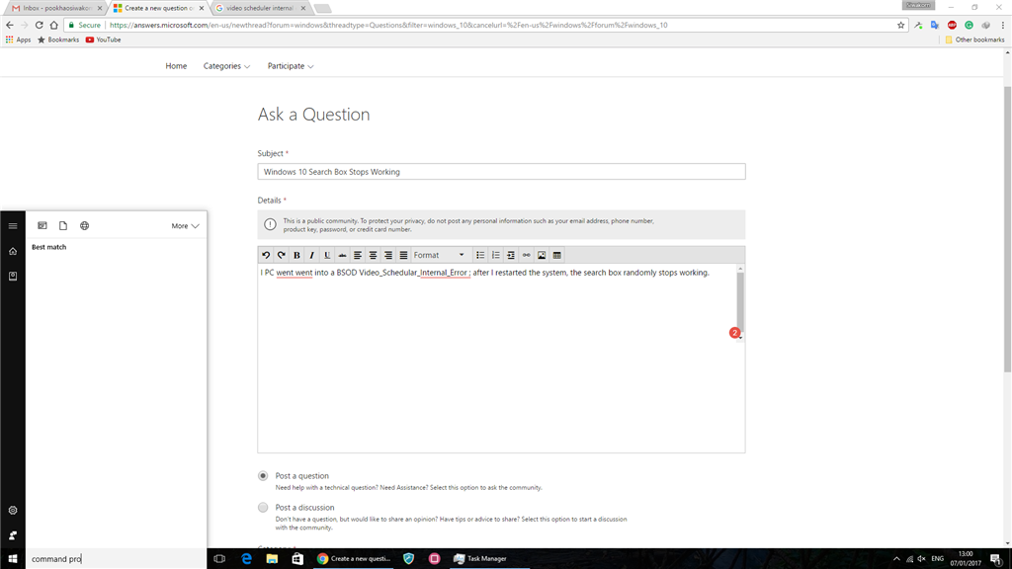Screen dimensions: 1012x569
Task: Click the address bar URL
Action: [x=388, y=25]
